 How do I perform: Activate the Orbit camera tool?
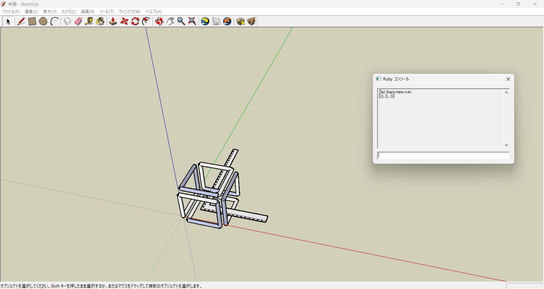[159, 22]
